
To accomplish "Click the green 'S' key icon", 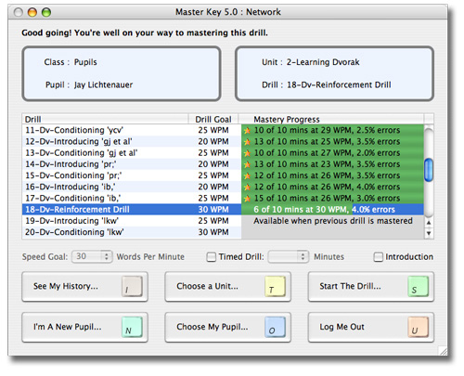I will [419, 287].
